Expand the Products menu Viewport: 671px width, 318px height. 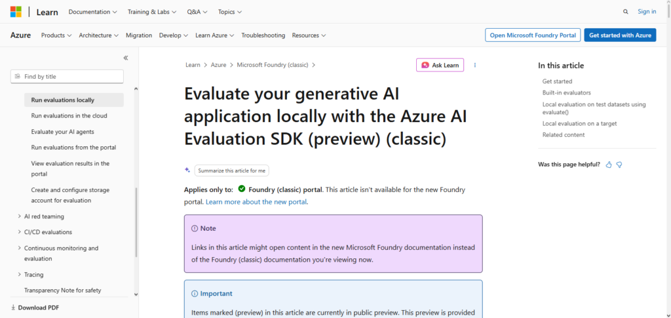point(56,35)
